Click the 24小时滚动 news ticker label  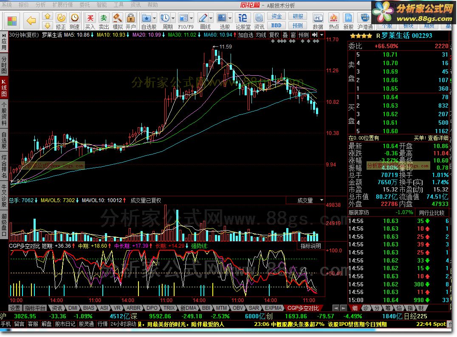pos(123,324)
